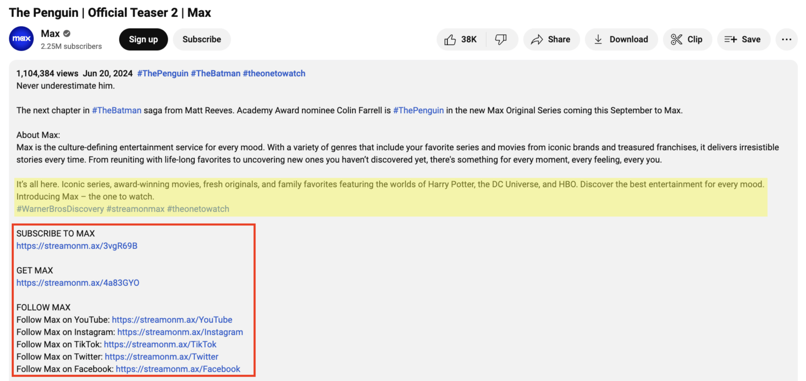Open the three-dot more options menu
806x381 pixels.
click(786, 39)
